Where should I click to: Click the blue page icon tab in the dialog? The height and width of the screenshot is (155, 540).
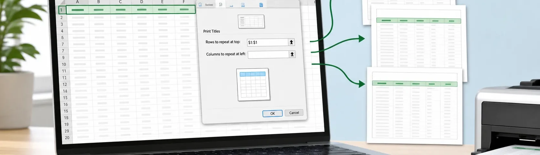click(261, 5)
